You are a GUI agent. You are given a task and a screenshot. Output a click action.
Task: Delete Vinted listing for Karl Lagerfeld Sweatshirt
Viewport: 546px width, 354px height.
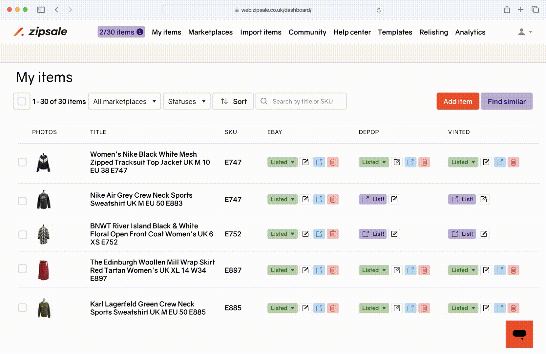point(513,308)
